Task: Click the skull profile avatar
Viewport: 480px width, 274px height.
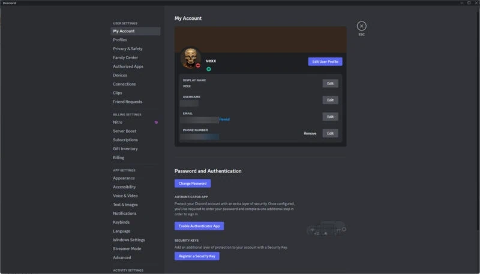Action: 190,57
